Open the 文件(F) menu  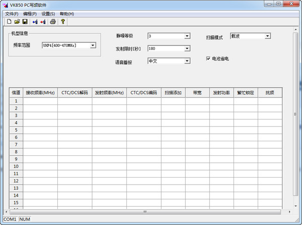pos(12,14)
